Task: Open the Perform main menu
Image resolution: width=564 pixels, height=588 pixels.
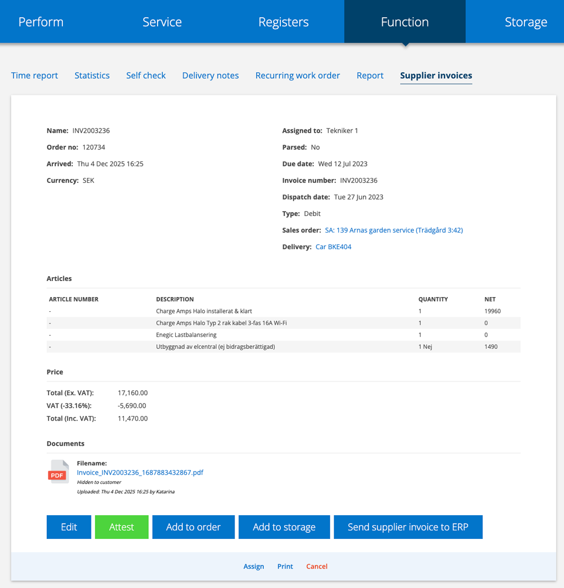Action: point(41,22)
